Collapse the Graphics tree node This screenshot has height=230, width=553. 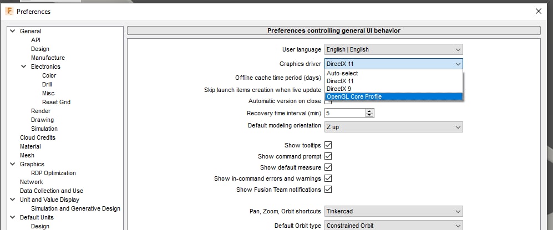[13, 164]
